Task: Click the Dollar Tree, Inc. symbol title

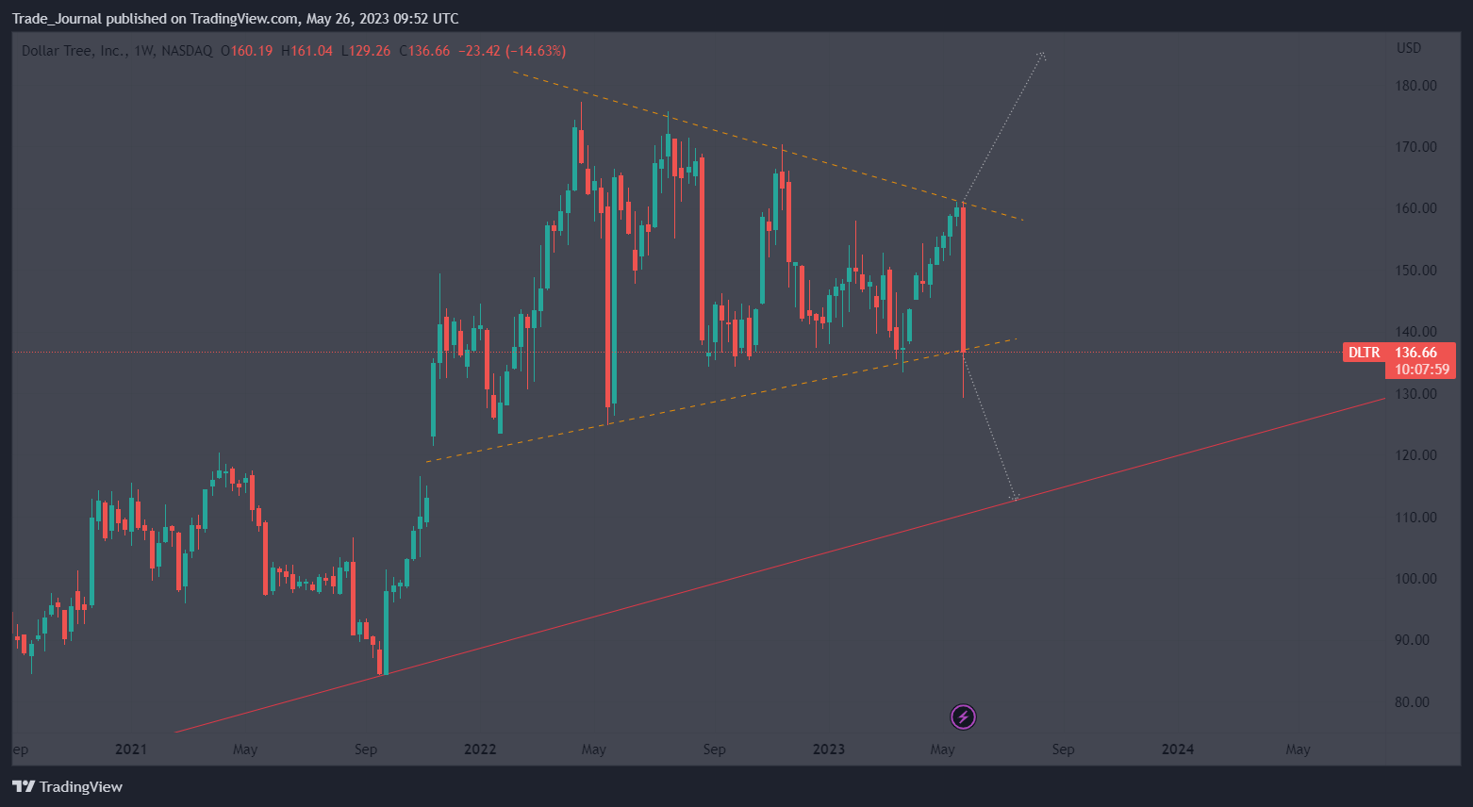Action: 73,51
